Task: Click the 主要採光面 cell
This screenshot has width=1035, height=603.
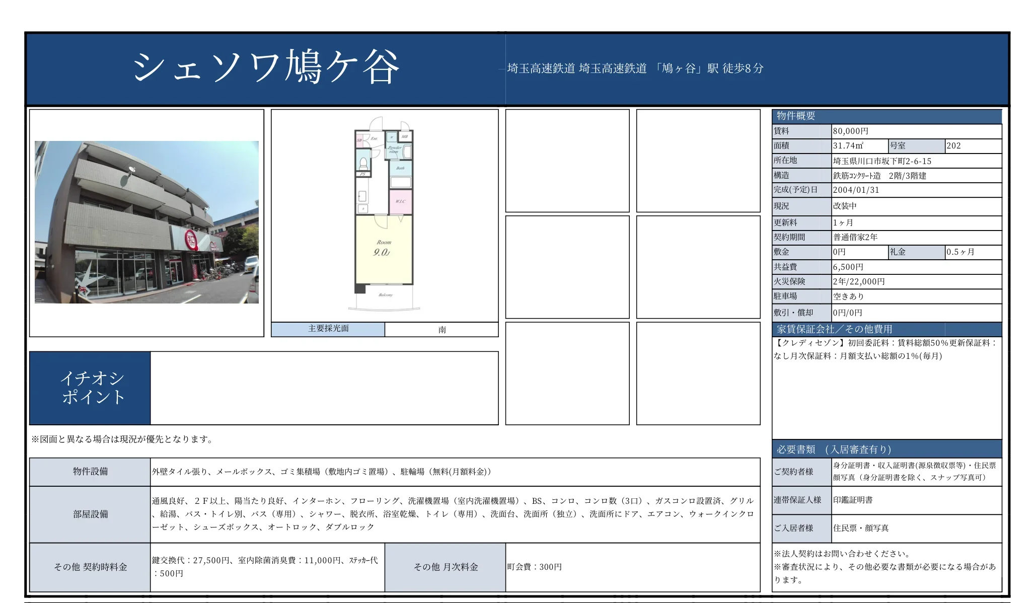Action: point(327,329)
